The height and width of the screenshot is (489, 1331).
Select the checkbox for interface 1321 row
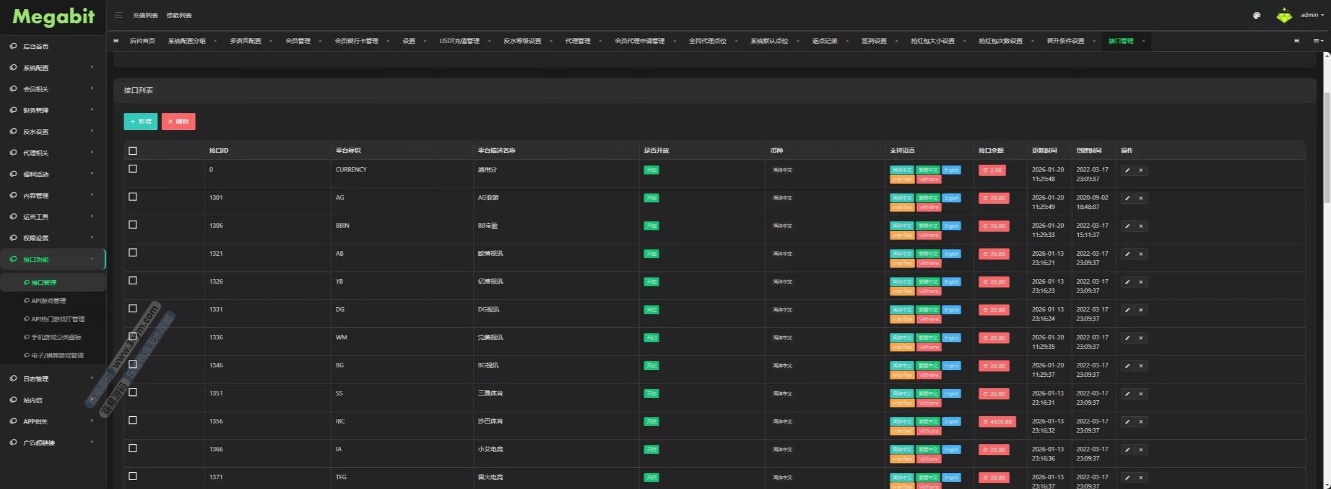(133, 253)
